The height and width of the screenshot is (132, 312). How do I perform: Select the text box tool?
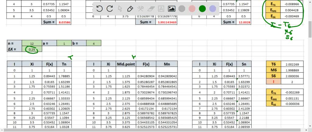click(x=161, y=9)
